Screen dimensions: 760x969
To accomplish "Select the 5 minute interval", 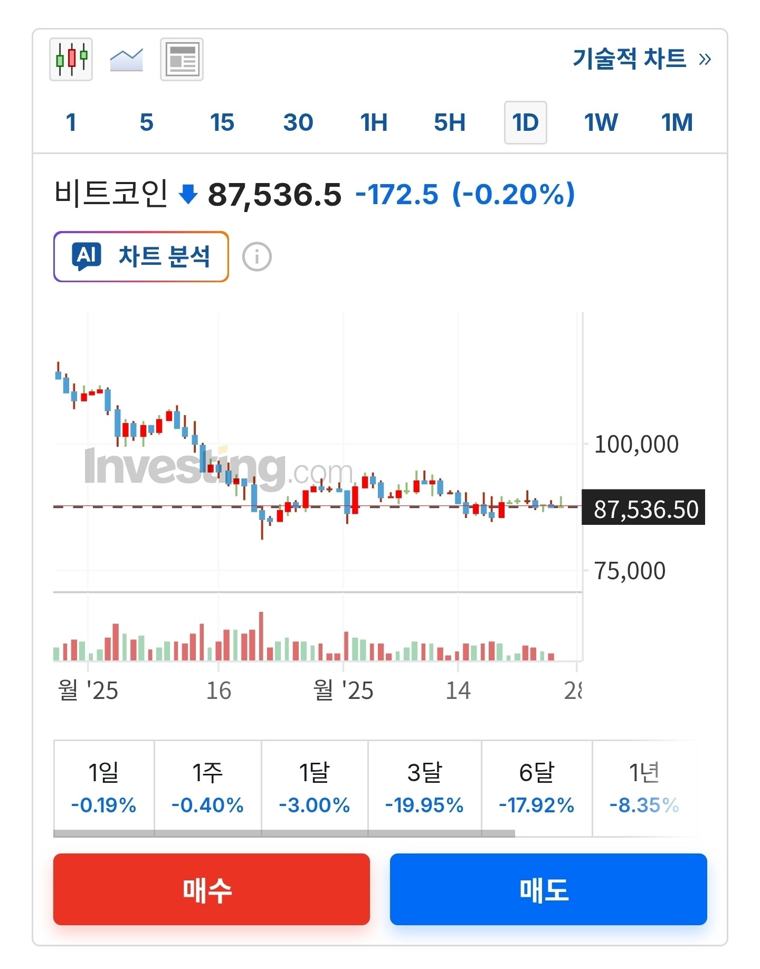I will (146, 122).
